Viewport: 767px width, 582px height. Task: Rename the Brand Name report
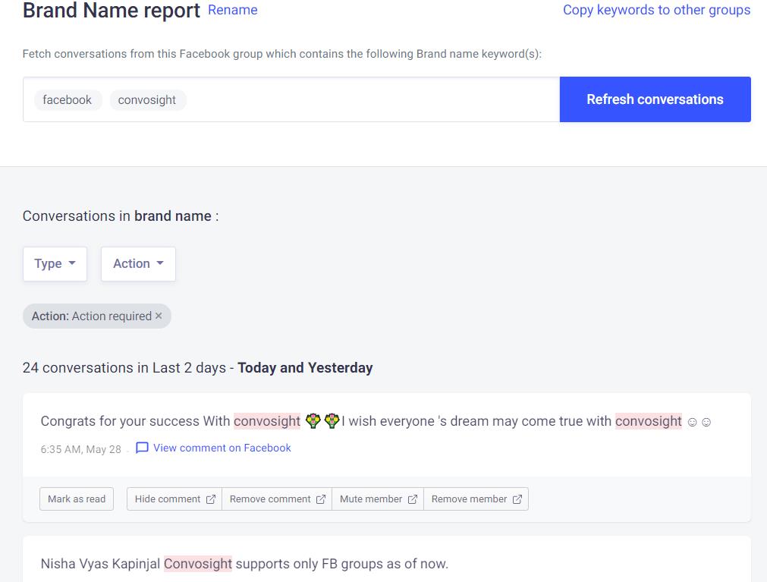coord(232,10)
